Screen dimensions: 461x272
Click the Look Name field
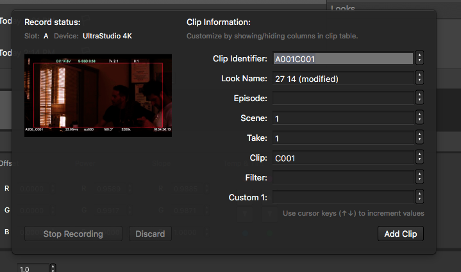point(342,79)
